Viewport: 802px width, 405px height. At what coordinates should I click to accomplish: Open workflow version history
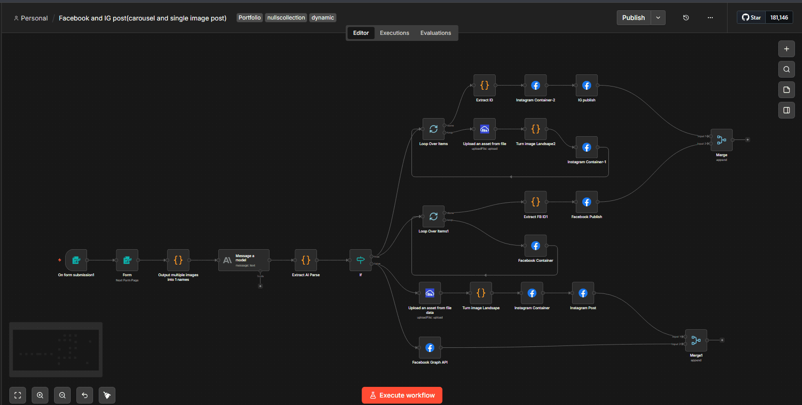click(686, 18)
